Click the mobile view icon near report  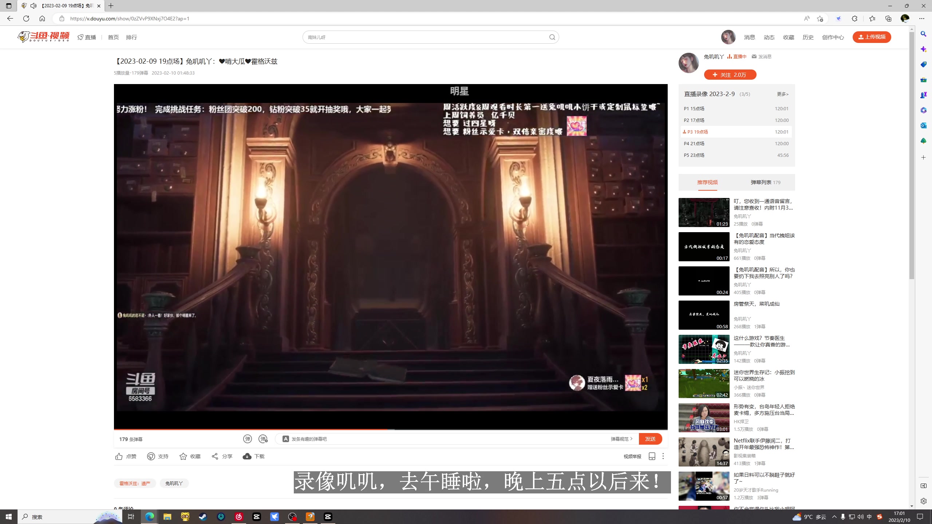(x=652, y=456)
